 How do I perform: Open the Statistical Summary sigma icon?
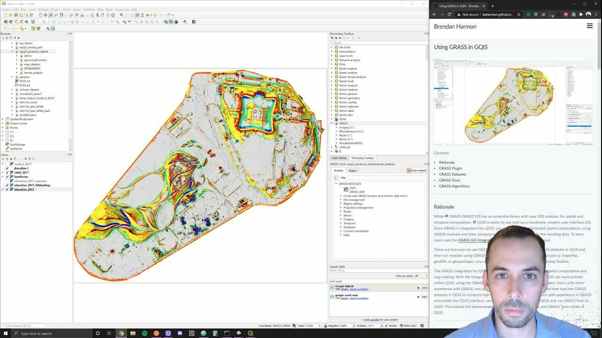[x=143, y=15]
